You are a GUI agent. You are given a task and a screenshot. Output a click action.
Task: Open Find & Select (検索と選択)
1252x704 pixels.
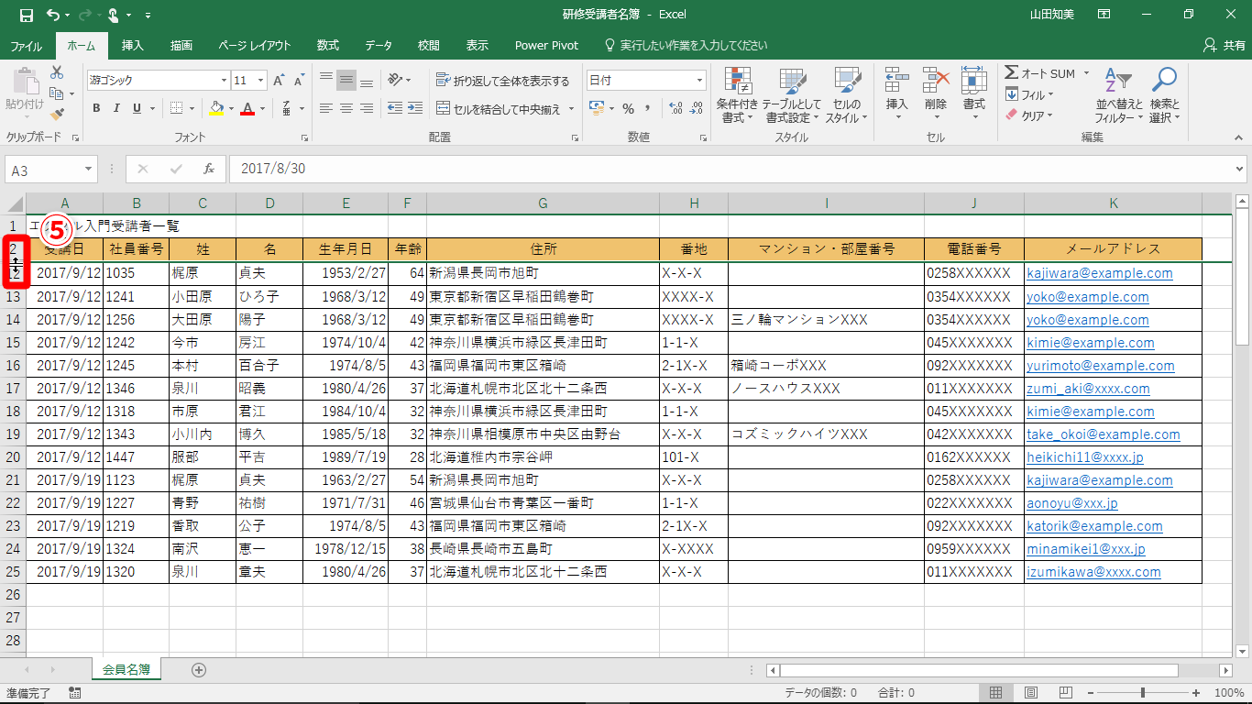coord(1165,95)
